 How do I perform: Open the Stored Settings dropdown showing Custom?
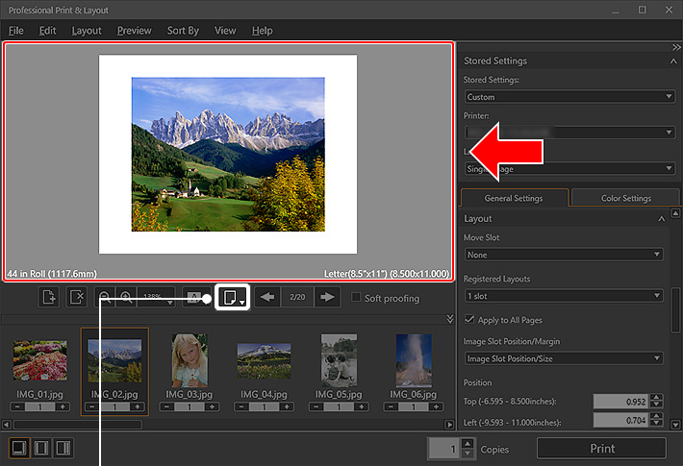569,97
